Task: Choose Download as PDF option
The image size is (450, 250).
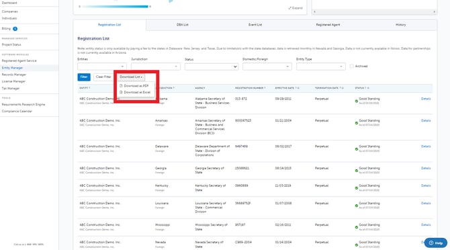Action: click(136, 86)
